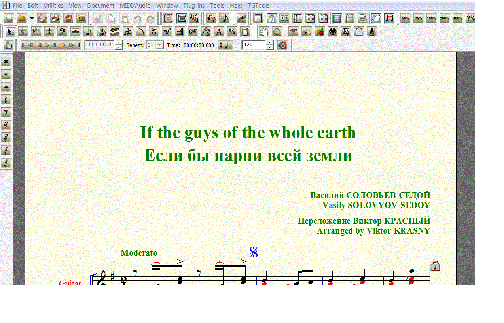Select the Tuplet tool
The image size is (504, 323).
127,32
